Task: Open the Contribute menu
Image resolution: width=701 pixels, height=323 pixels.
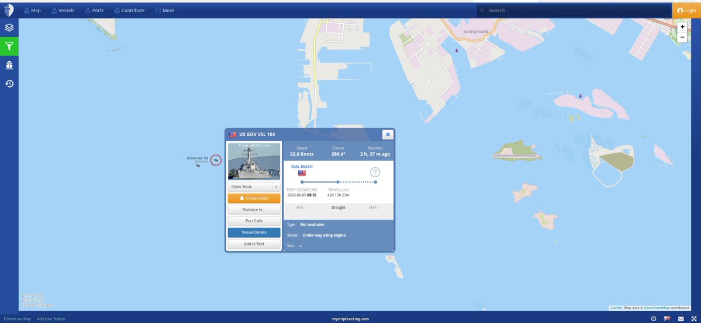Action: [x=129, y=10]
